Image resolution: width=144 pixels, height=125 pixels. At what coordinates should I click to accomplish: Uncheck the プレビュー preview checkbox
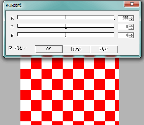coord(11,48)
